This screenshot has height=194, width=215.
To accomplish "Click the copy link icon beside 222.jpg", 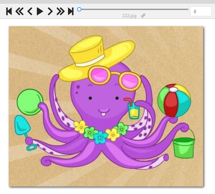I will point(143,16).
